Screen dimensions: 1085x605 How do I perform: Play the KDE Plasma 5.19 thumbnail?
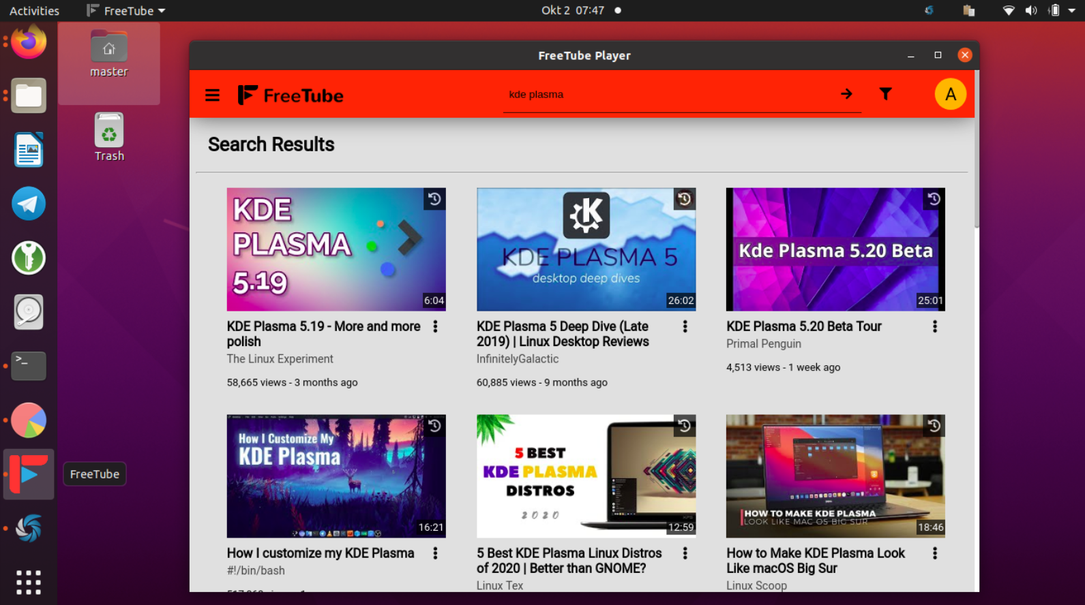click(x=336, y=249)
